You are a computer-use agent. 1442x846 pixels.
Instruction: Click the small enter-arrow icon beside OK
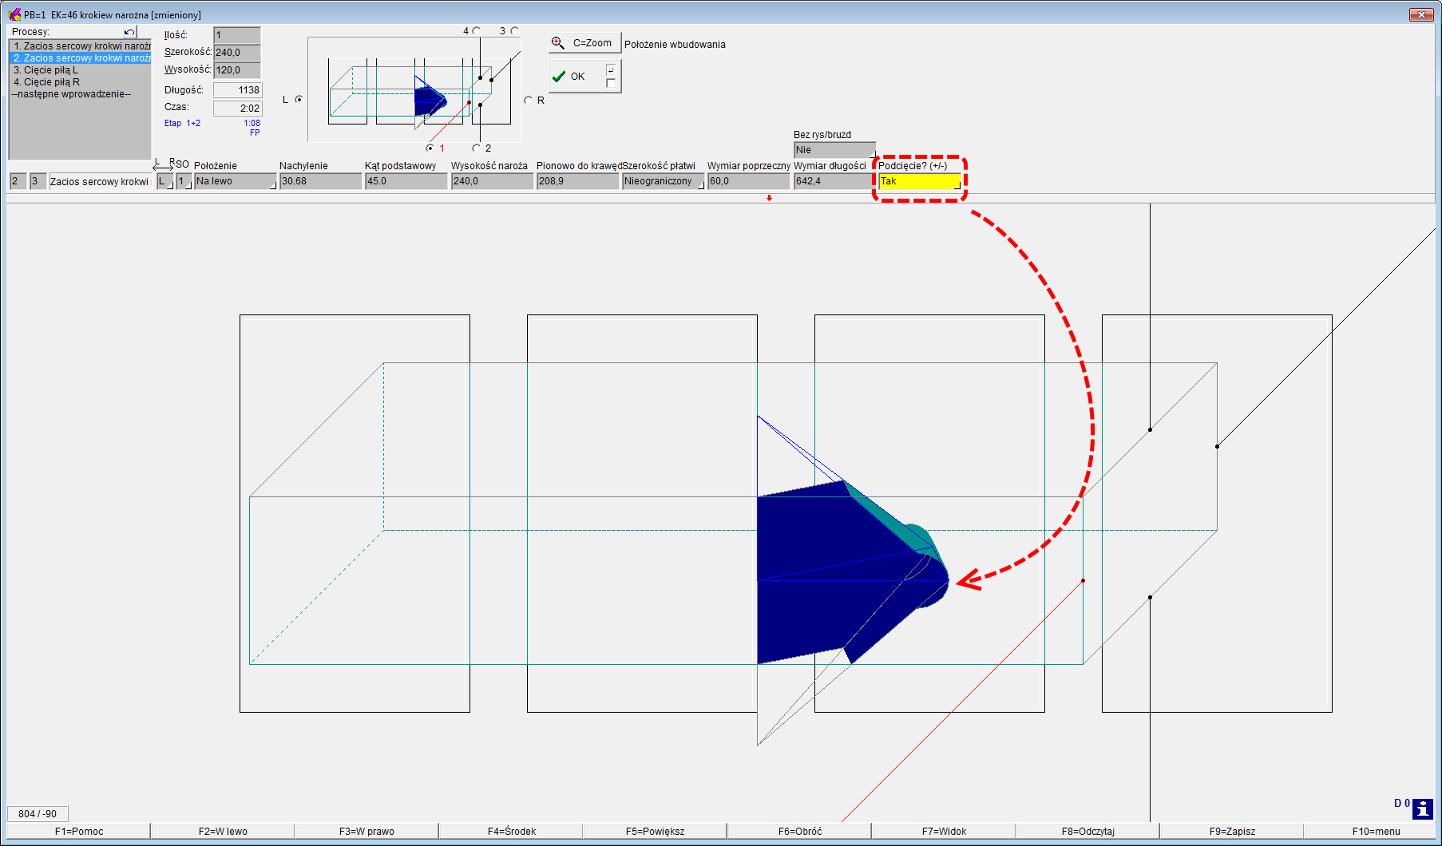(611, 70)
